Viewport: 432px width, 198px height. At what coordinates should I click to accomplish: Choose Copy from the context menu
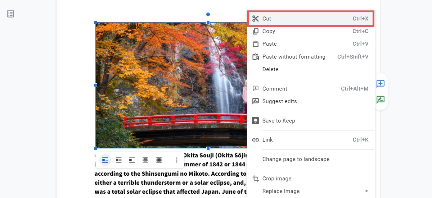point(269,31)
